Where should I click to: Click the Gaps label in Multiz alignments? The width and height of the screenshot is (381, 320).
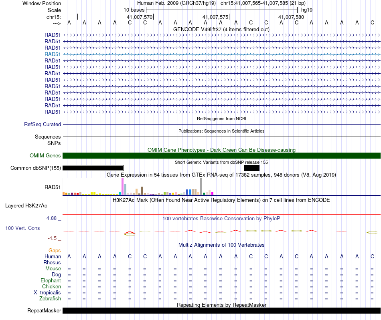[55, 250]
